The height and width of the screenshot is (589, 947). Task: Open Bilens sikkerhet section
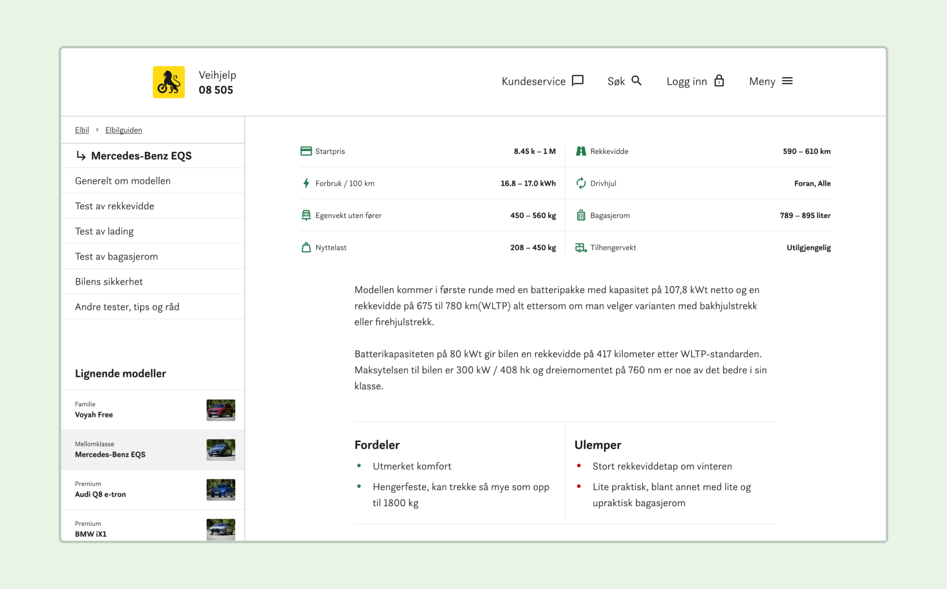[x=153, y=281]
